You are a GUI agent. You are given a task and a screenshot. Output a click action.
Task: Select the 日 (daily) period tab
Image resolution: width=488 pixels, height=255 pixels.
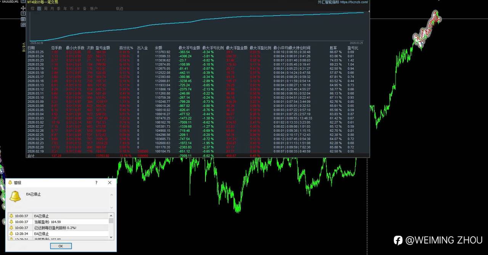point(39,8)
